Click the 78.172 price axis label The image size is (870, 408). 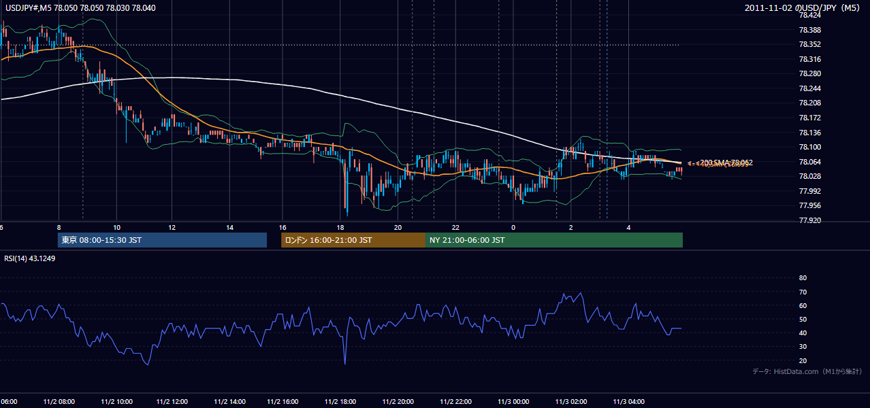click(809, 118)
